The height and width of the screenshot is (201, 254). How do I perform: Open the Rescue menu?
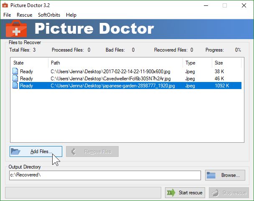(24, 15)
